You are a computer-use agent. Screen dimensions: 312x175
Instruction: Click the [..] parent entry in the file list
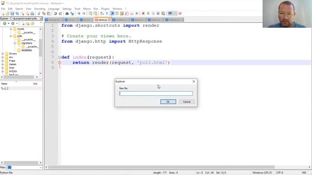5,88
